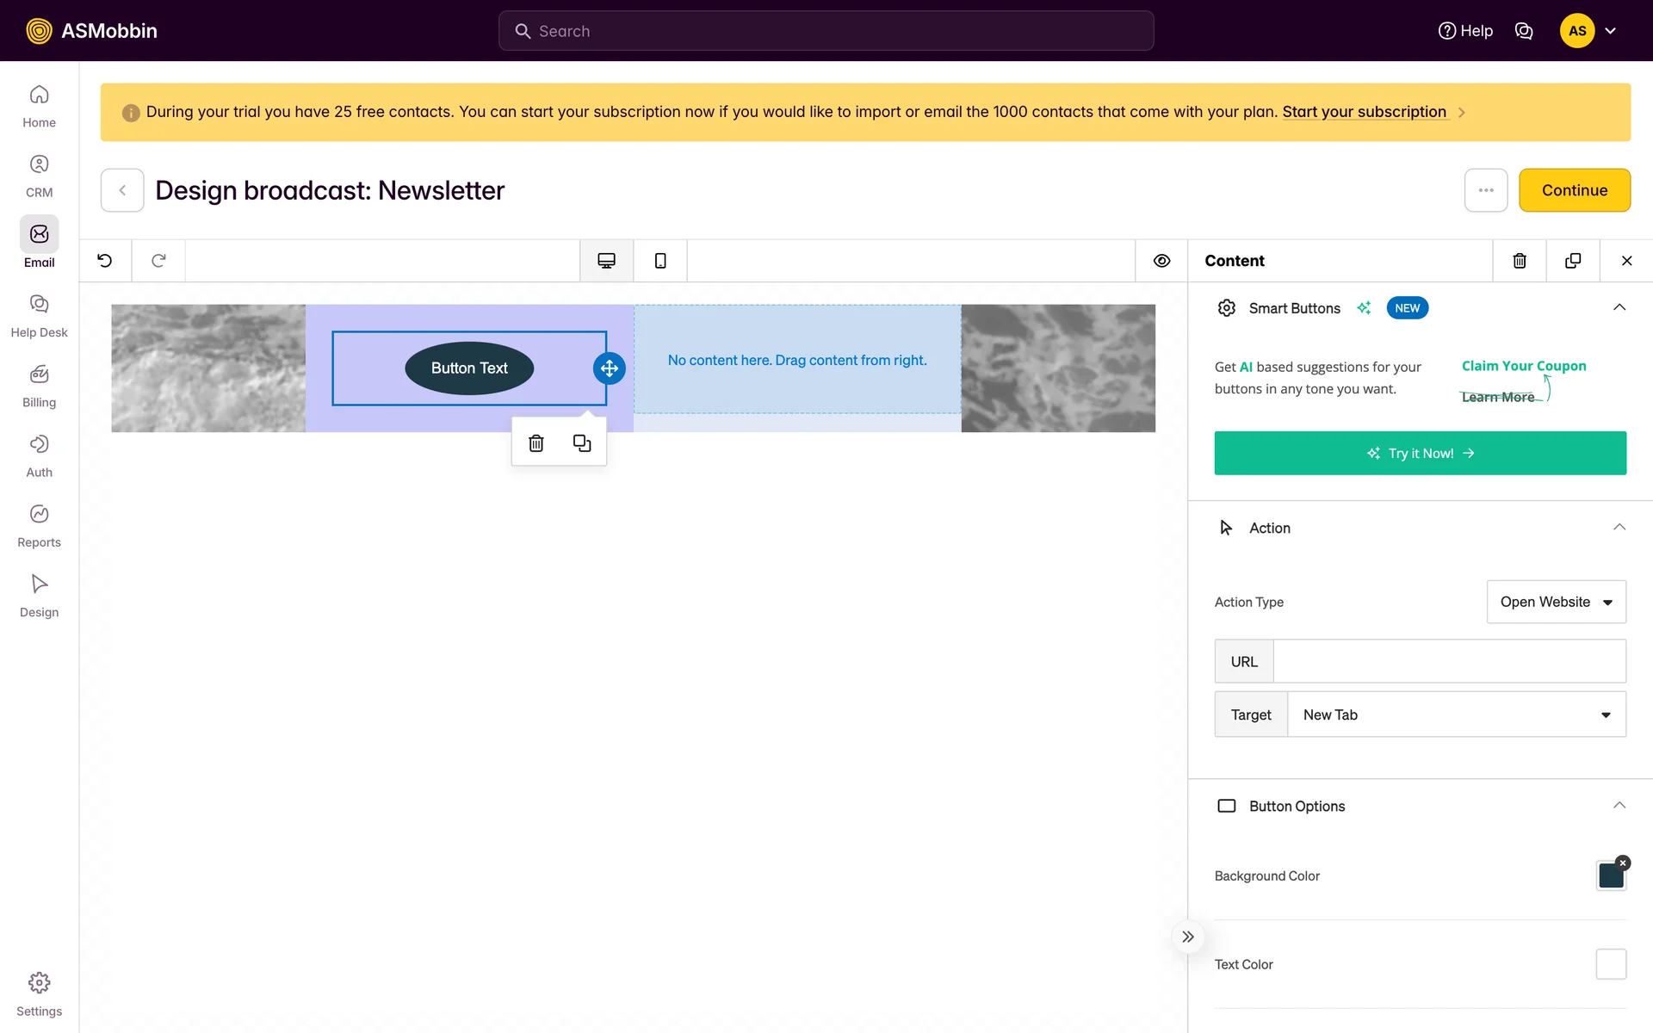1653x1033 pixels.
Task: Switch to mobile view
Action: [x=660, y=261]
